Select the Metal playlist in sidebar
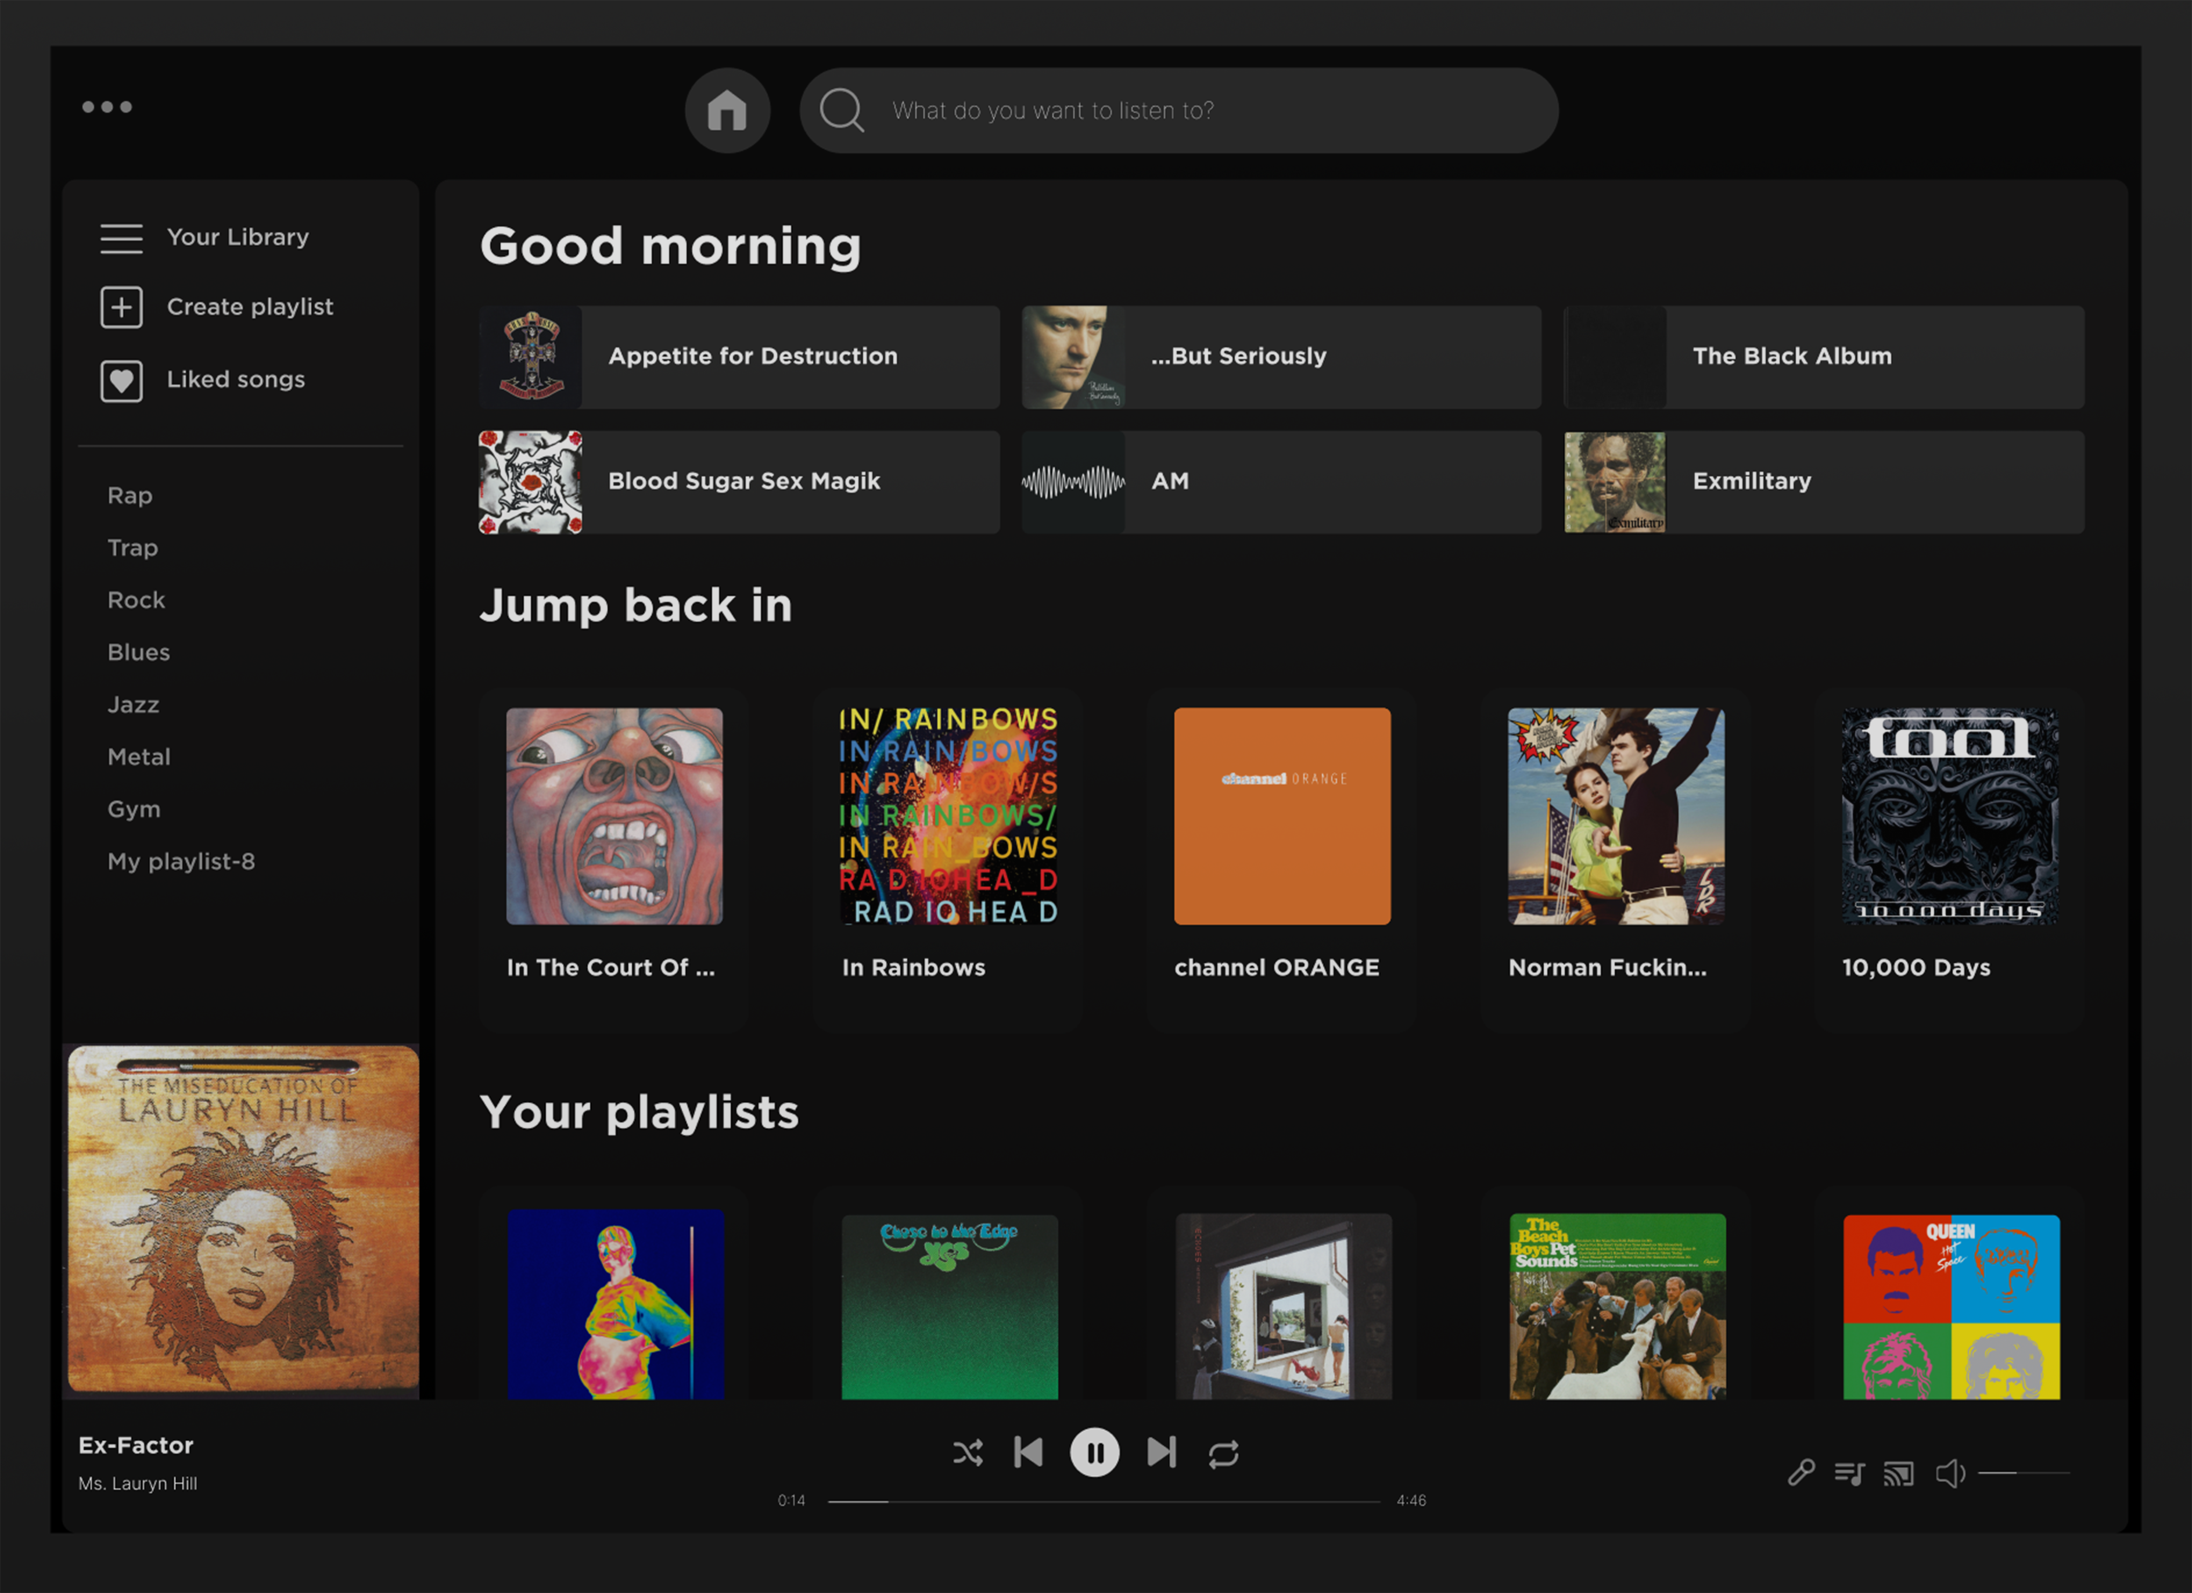Screen dimensions: 2192x1593 coord(139,757)
